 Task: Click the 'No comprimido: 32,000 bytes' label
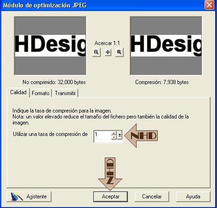point(54,82)
